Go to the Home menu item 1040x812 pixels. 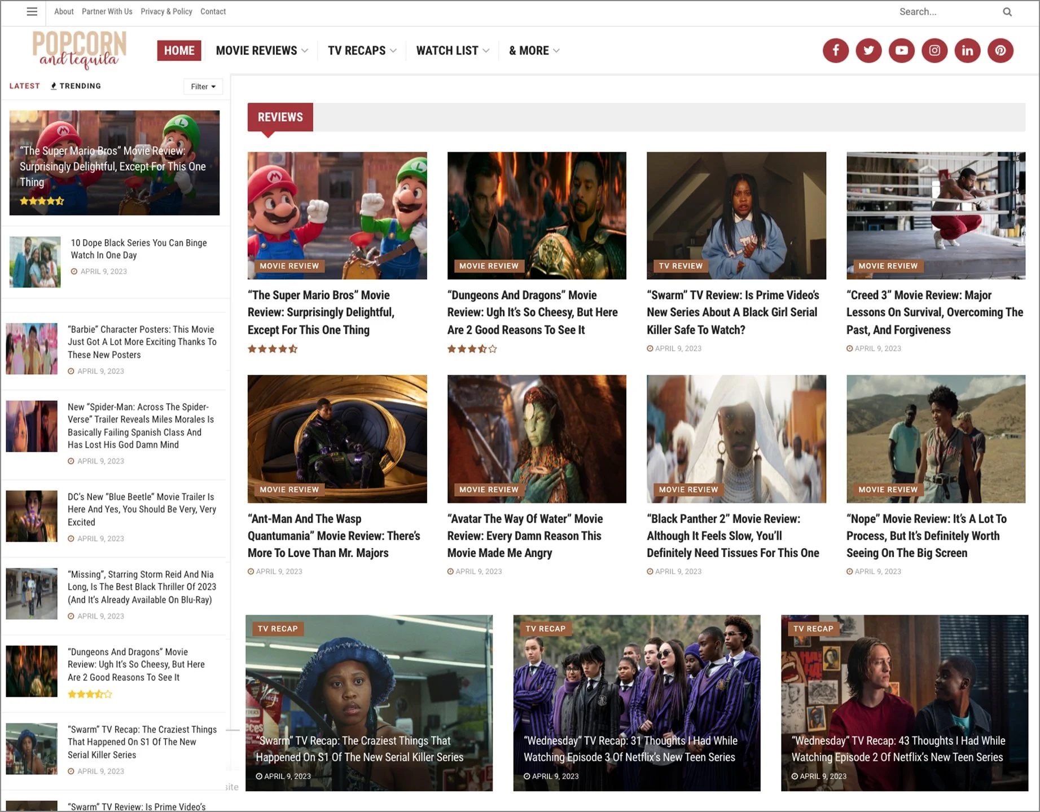(x=179, y=51)
